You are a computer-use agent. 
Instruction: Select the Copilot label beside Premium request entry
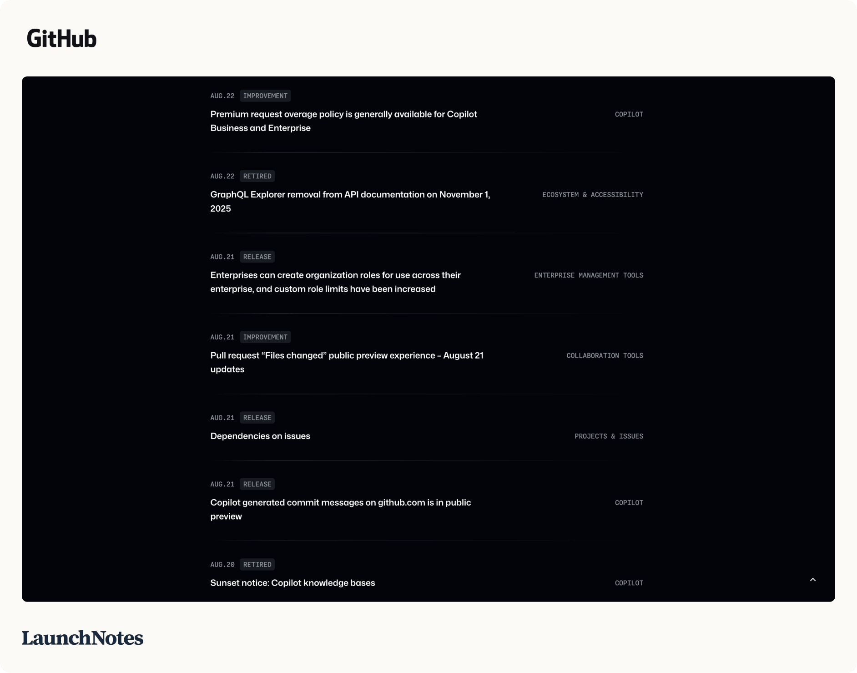629,115
